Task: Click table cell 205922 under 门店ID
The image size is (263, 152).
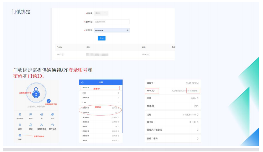Action: [59, 55]
